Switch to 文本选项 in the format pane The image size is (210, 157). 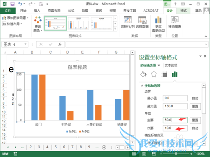(x=171, y=65)
